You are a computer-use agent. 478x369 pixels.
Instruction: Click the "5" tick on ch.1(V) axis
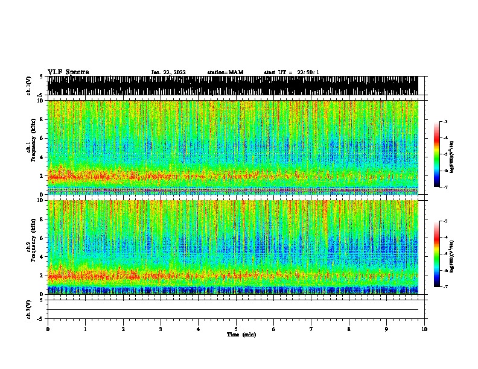point(41,77)
